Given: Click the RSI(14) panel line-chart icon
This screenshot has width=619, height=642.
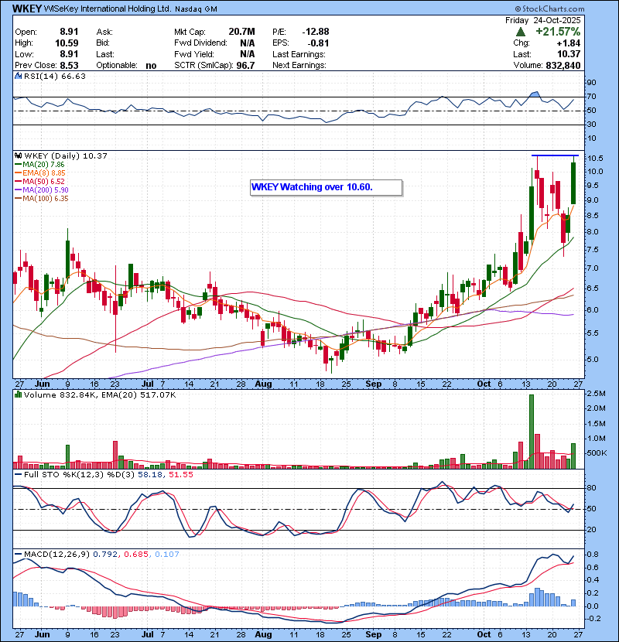Looking at the screenshot, I should pyautogui.click(x=18, y=76).
